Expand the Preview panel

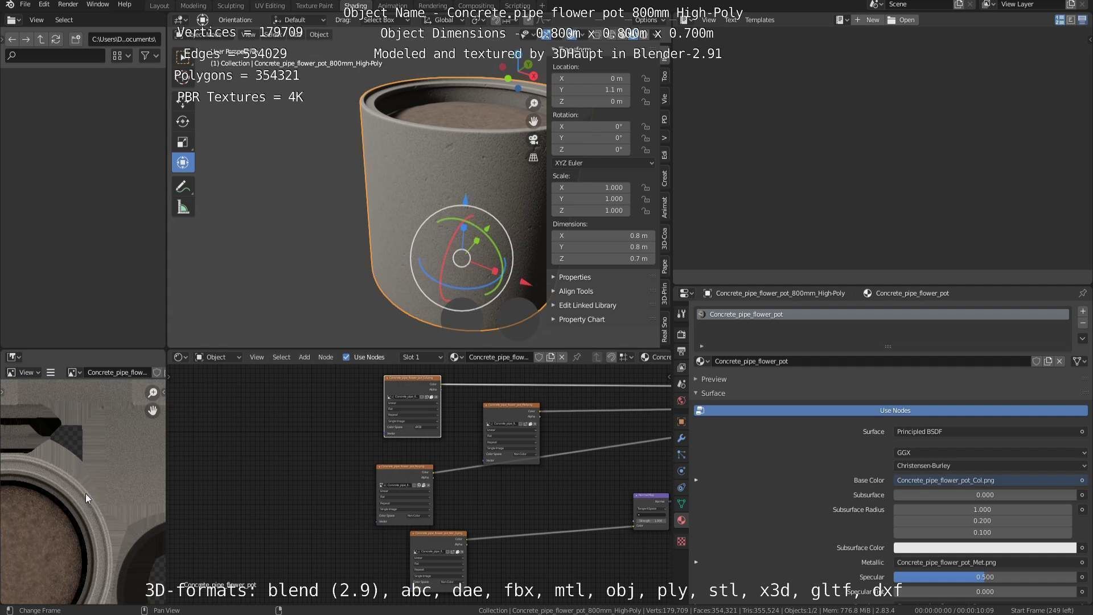pyautogui.click(x=713, y=379)
